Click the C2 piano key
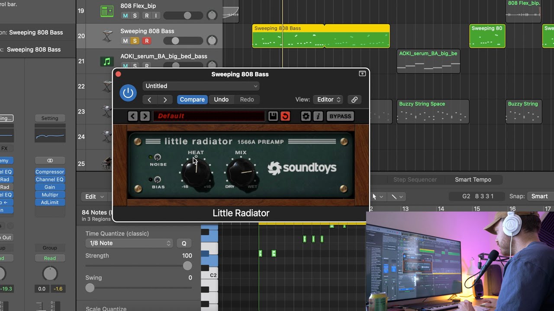Viewport: 554px width, 311px height. [210, 275]
